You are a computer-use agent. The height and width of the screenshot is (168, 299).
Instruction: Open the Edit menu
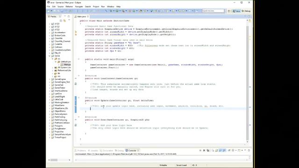[x=54, y=7]
